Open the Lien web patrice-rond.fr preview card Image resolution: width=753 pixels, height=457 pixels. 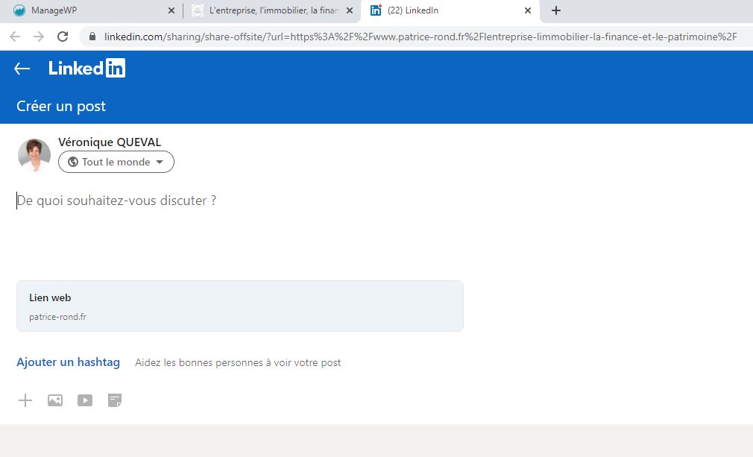coord(240,306)
